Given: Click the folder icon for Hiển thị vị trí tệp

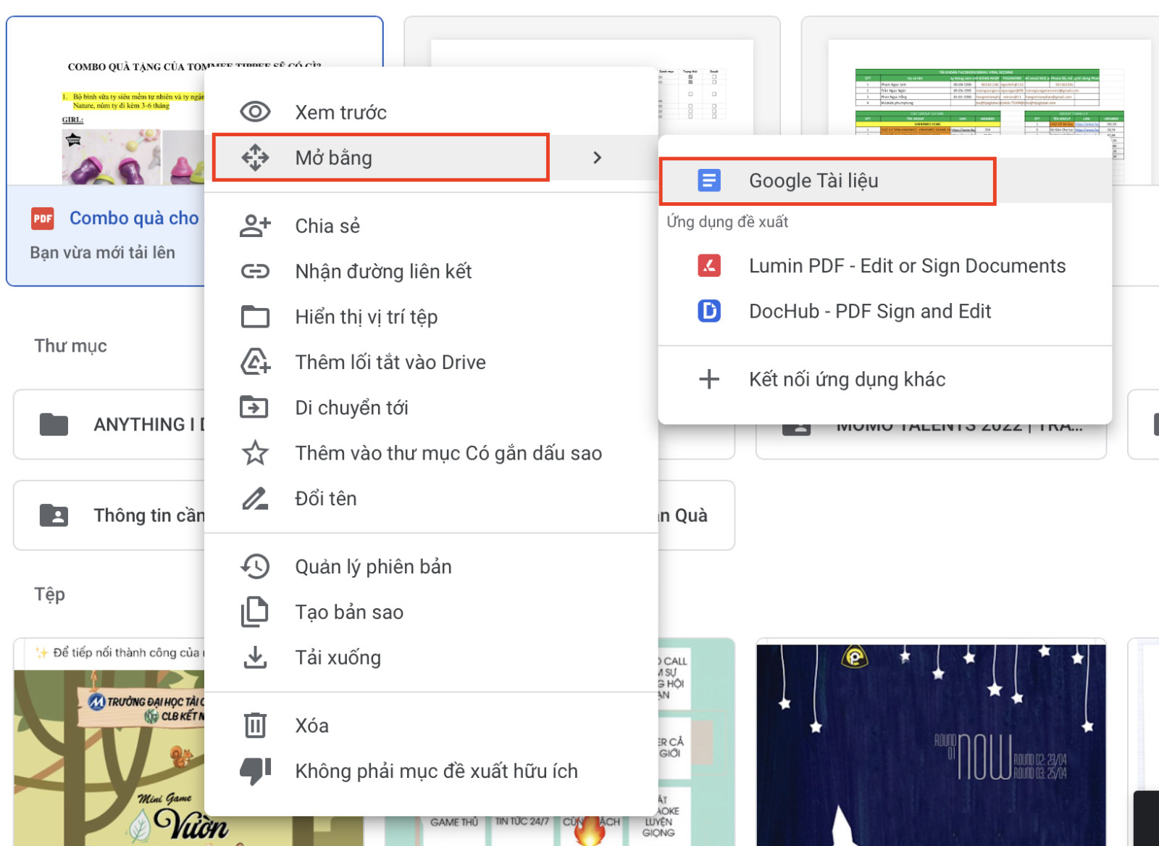Looking at the screenshot, I should (255, 317).
